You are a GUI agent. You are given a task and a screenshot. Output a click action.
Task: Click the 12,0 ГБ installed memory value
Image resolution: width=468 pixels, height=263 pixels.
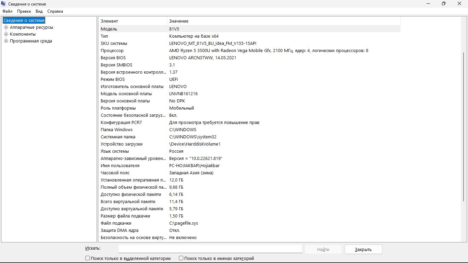point(176,180)
